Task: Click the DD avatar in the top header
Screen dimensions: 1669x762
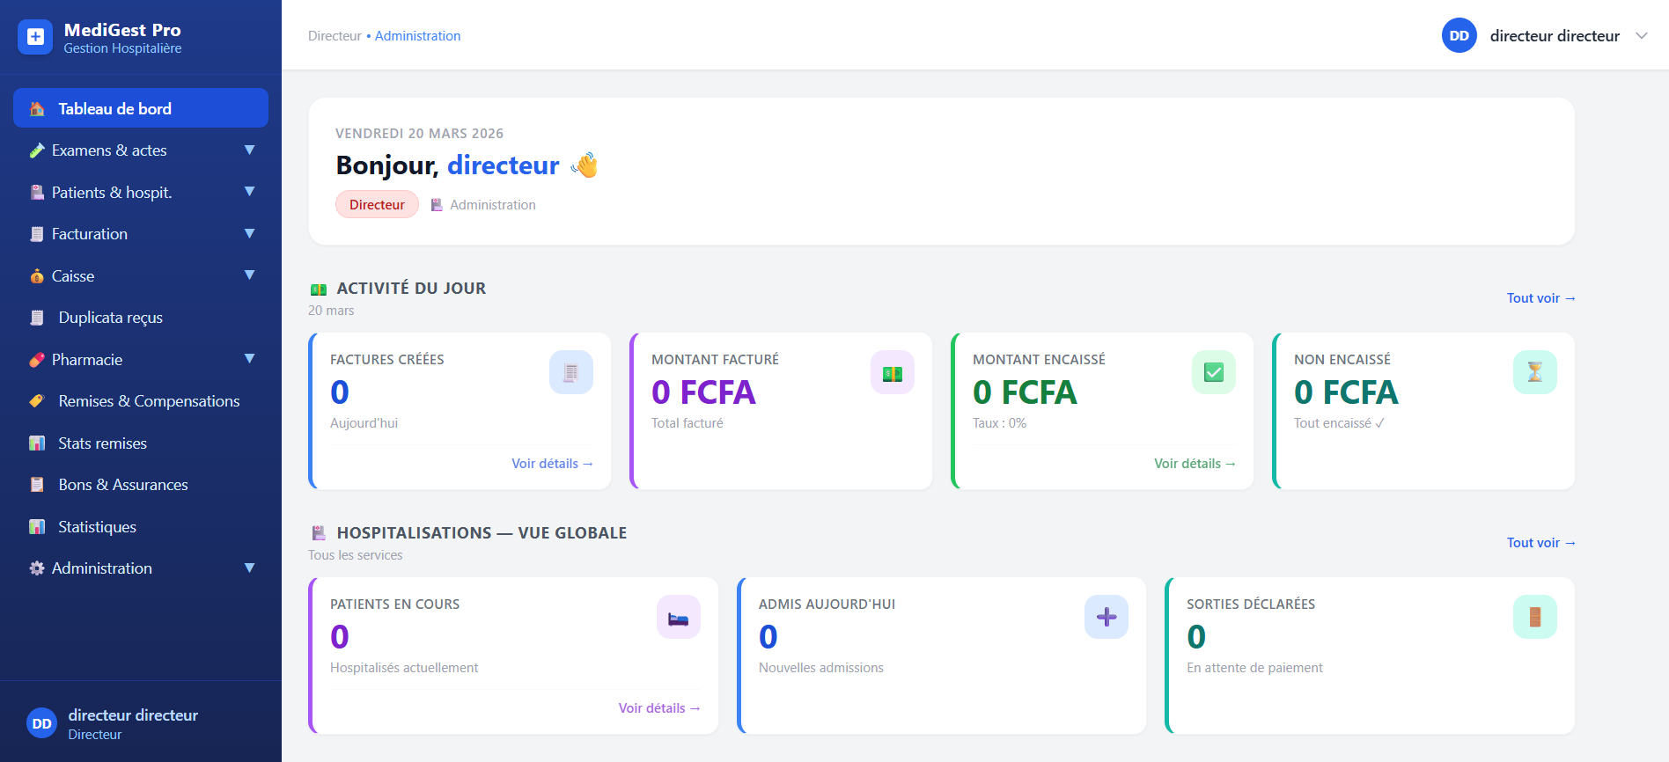Action: point(1459,36)
